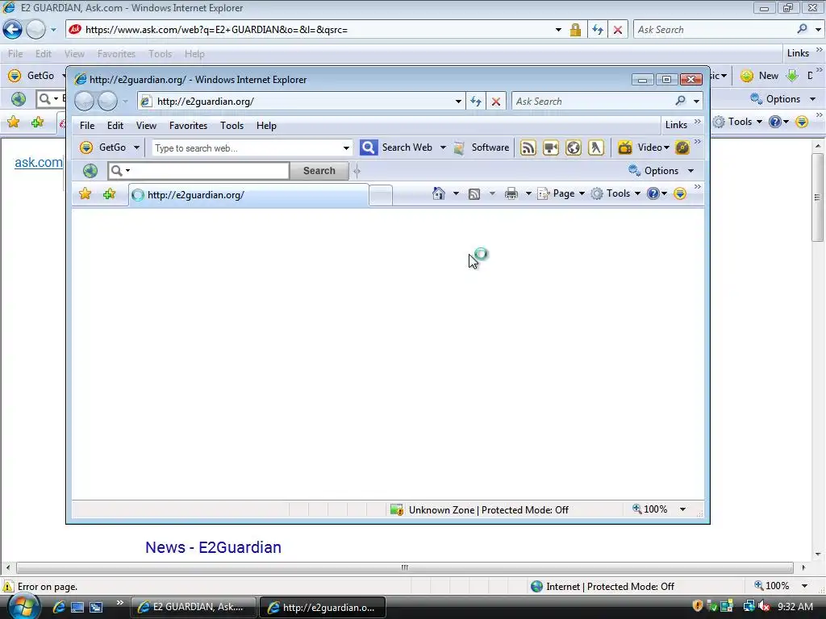Click the Type to search web input field

coord(247,148)
